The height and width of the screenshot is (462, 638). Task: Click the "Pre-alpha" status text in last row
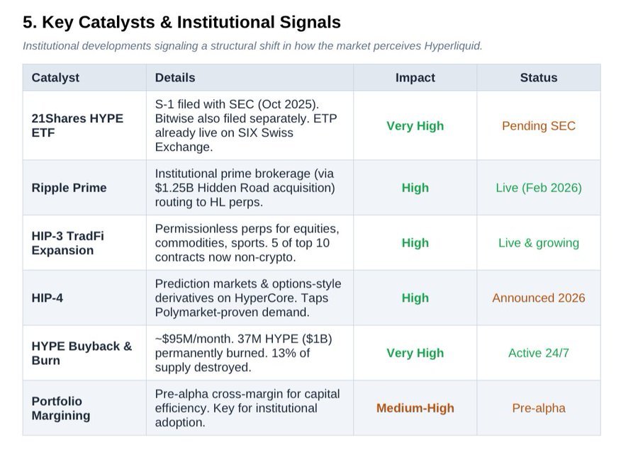coord(538,408)
